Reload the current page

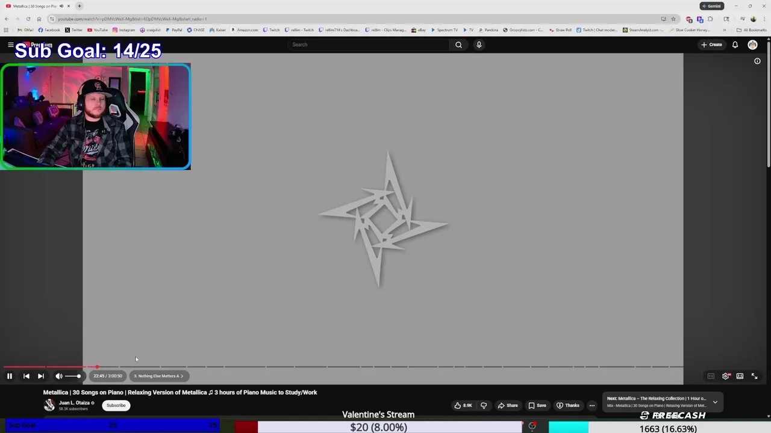[28, 19]
